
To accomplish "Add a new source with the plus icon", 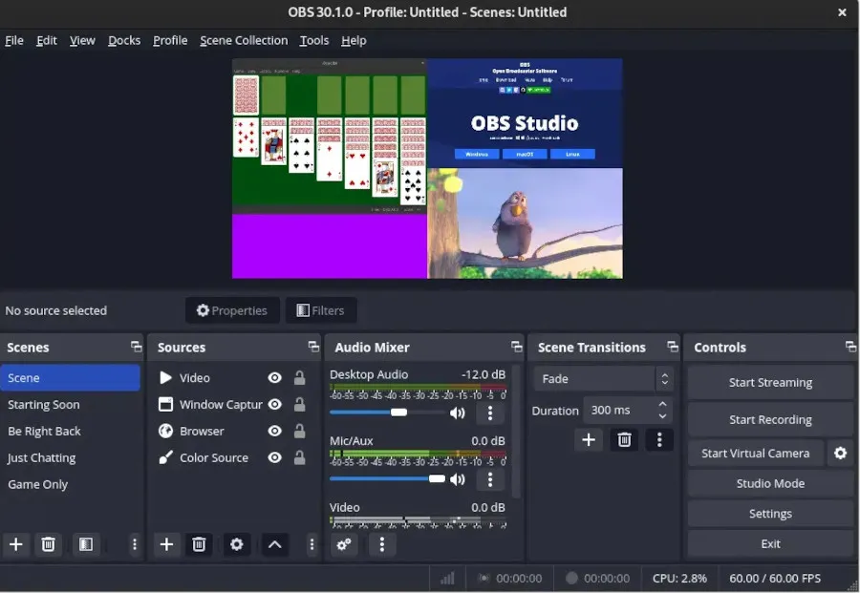I will [166, 544].
